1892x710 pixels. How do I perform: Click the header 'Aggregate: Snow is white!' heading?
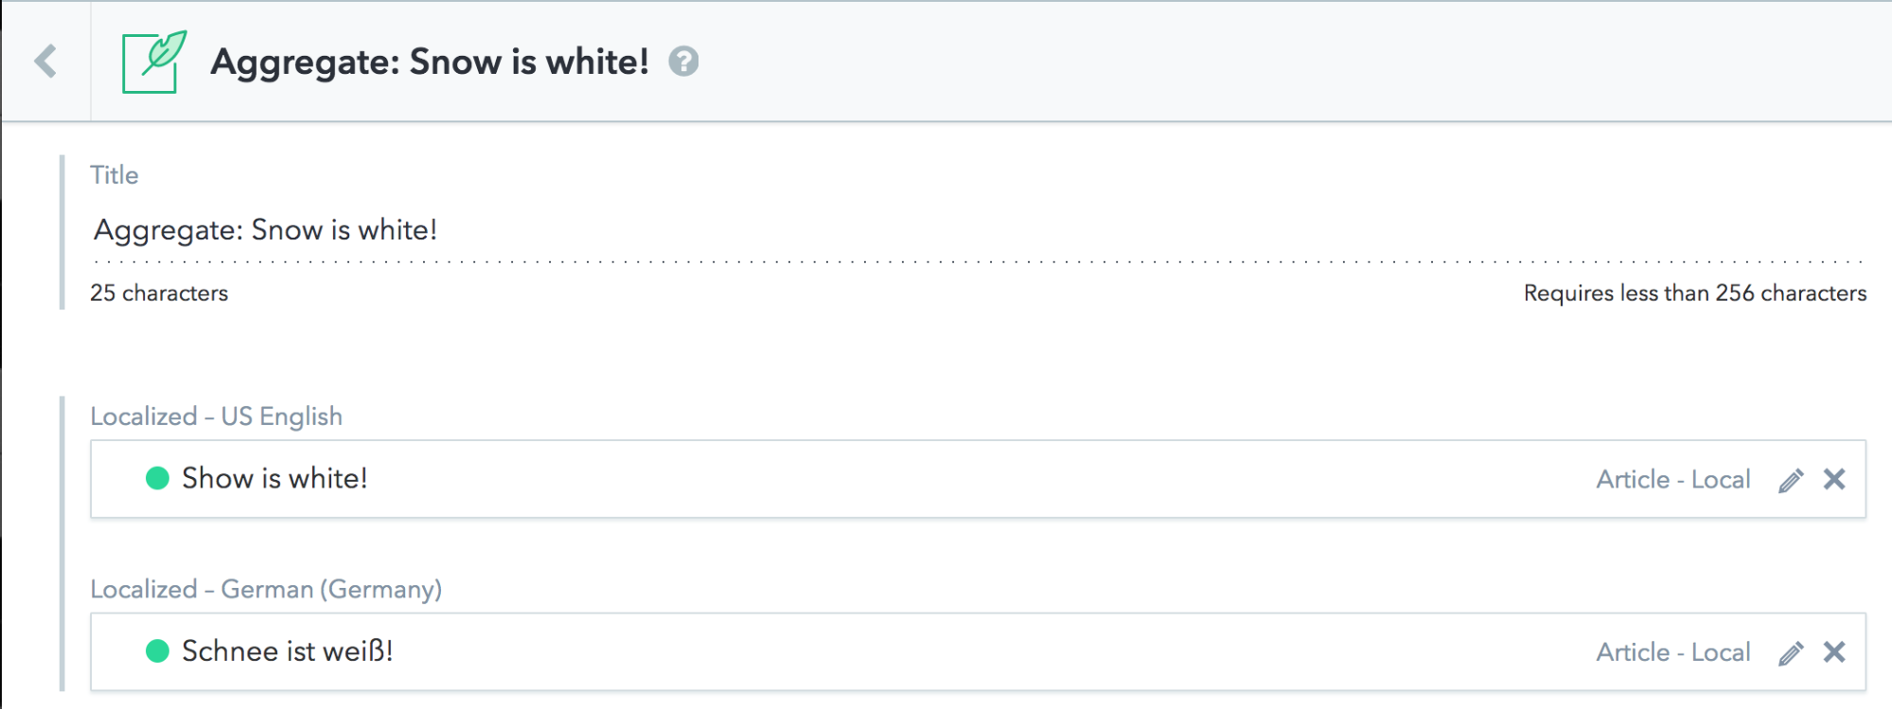tap(430, 62)
